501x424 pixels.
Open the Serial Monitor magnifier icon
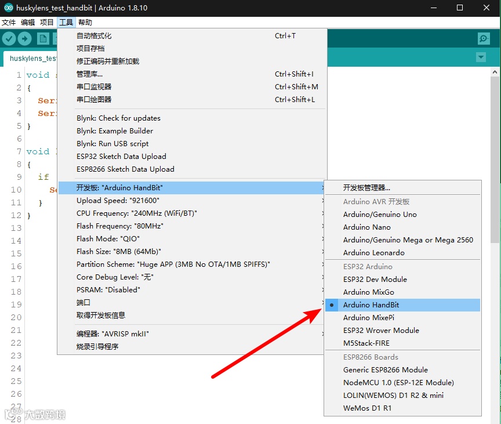[x=484, y=39]
